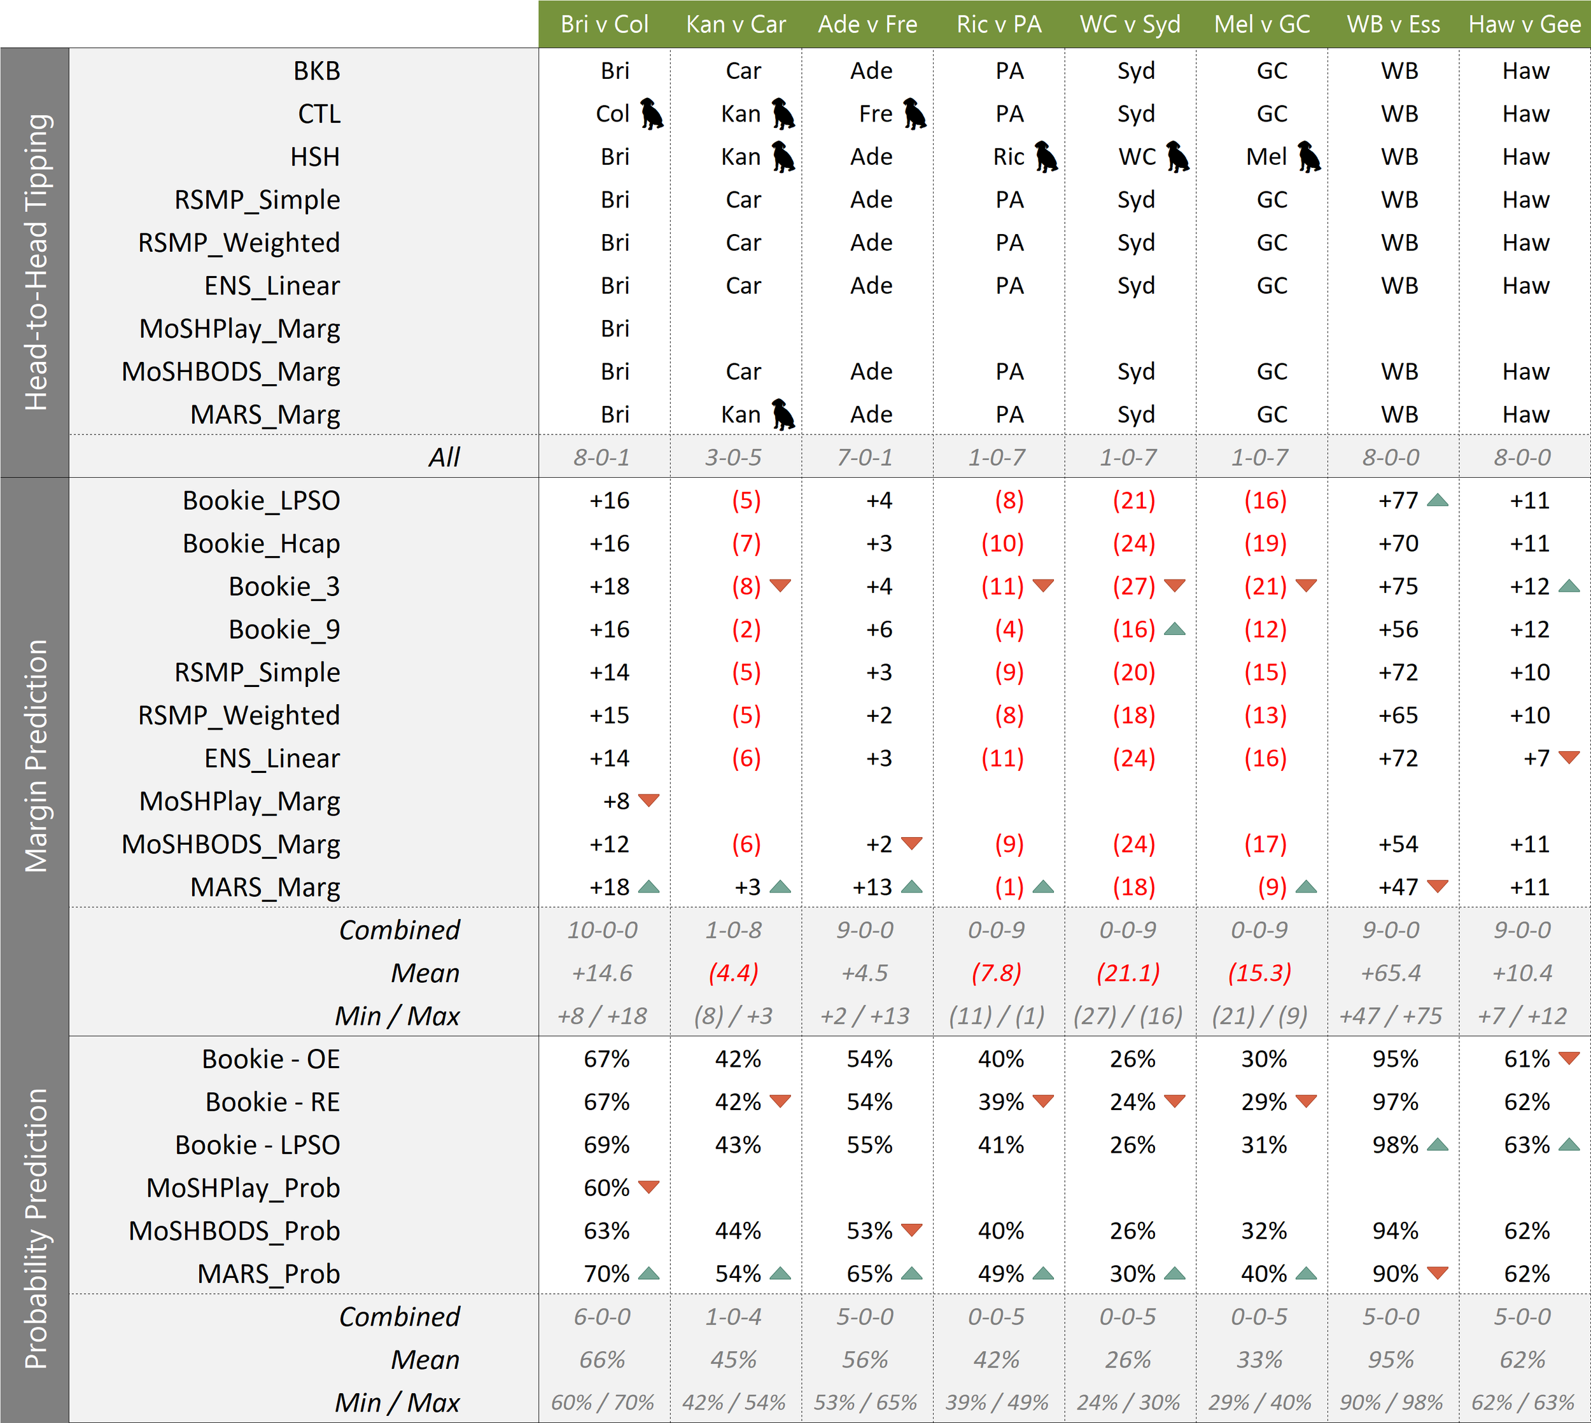
Task: Click the dog icon beside MARS_Marg Kan tip
Action: pyautogui.click(x=783, y=414)
